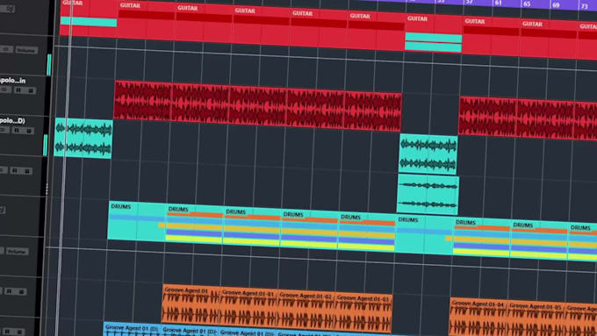Viewport: 597px width, 336px height.
Task: Select the long red waveform audio clip
Action: (258, 106)
